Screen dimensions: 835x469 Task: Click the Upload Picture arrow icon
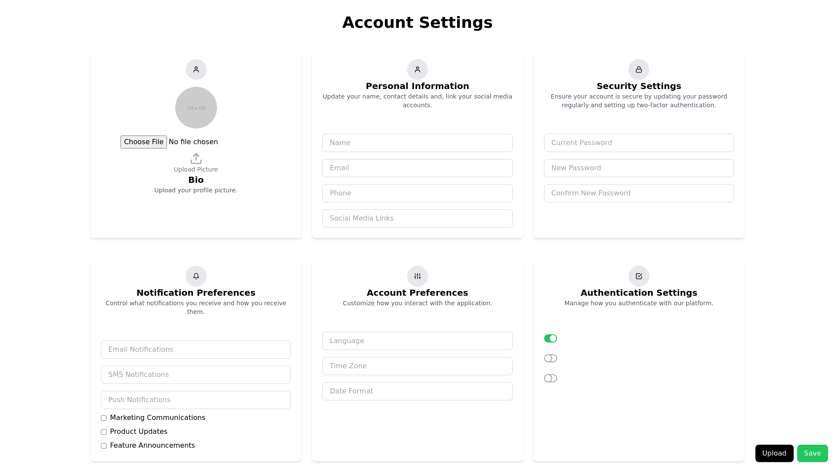pos(196,159)
